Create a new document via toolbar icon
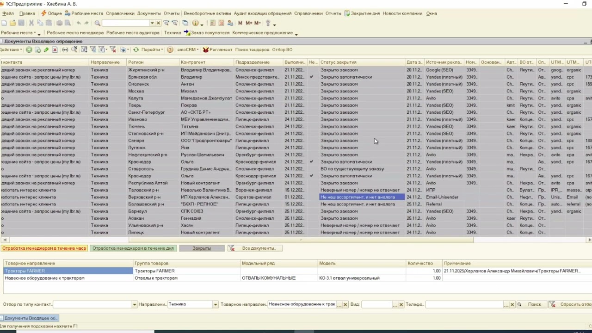The width and height of the screenshot is (592, 333). point(4,23)
